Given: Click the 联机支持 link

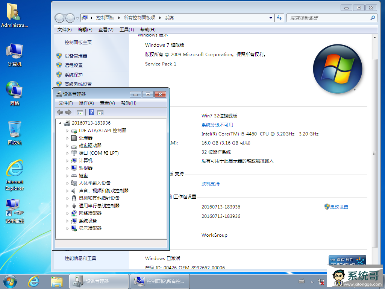Looking at the screenshot, I should click(x=211, y=184).
